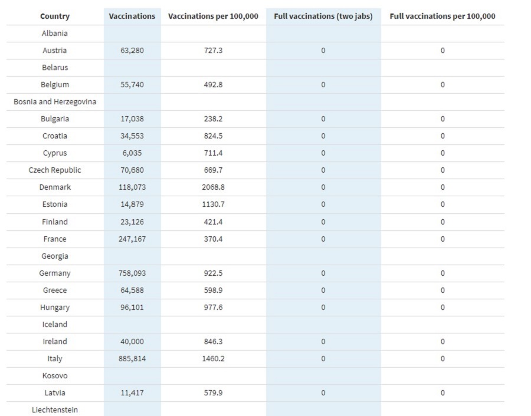Select Denmark's 2068.8 per 100,000 value
This screenshot has width=531, height=416.
coord(213,187)
